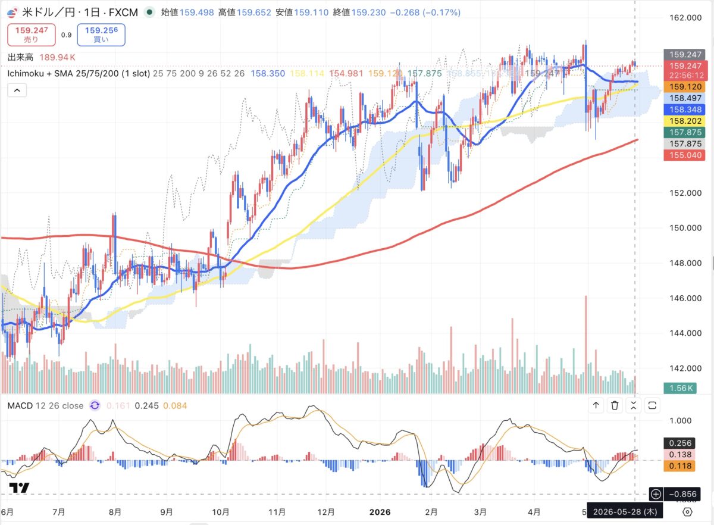Viewport: 714px width, 525px height.
Task: Click the 買い buy price button 159.256
Action: pos(101,35)
